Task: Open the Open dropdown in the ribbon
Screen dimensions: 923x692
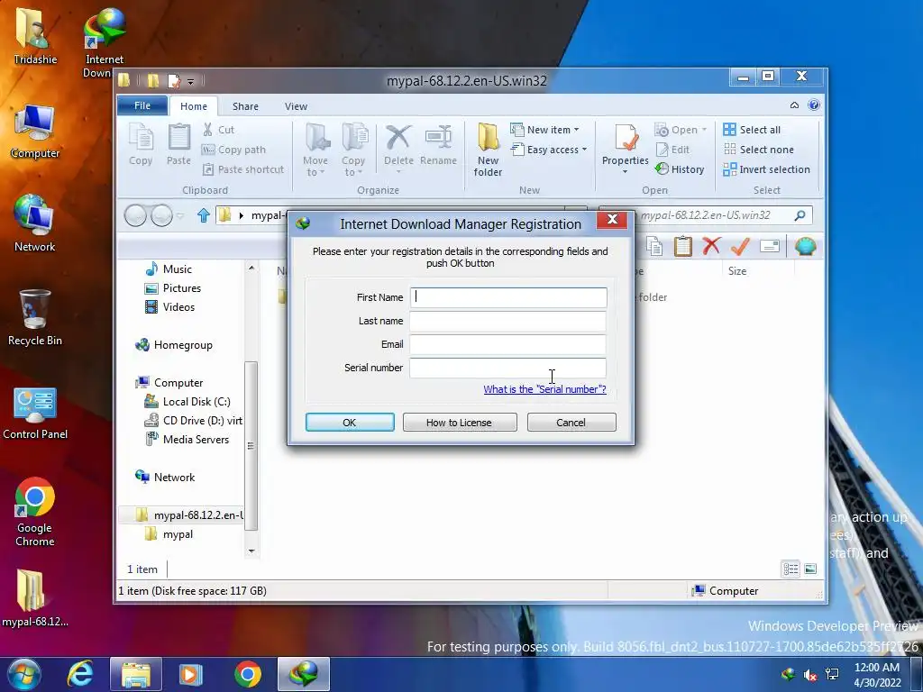Action: tap(681, 130)
